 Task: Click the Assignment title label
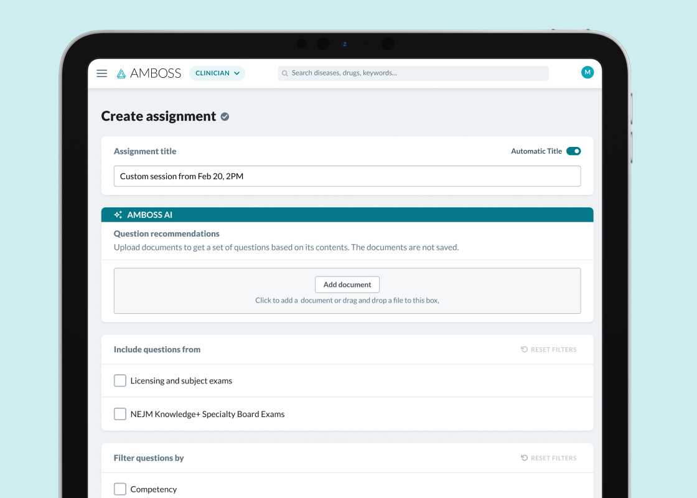point(145,151)
